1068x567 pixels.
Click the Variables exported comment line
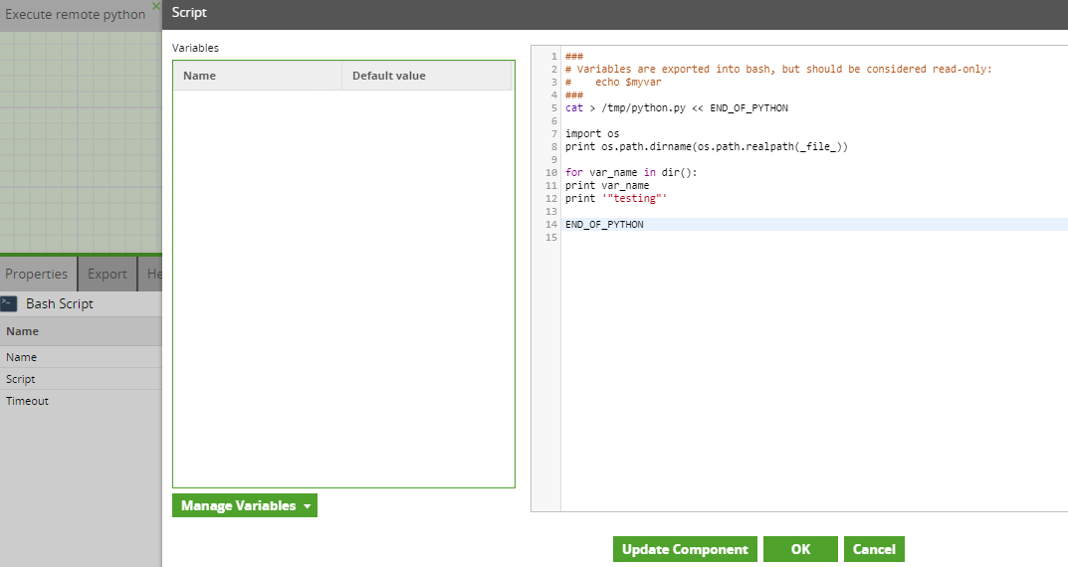(778, 70)
